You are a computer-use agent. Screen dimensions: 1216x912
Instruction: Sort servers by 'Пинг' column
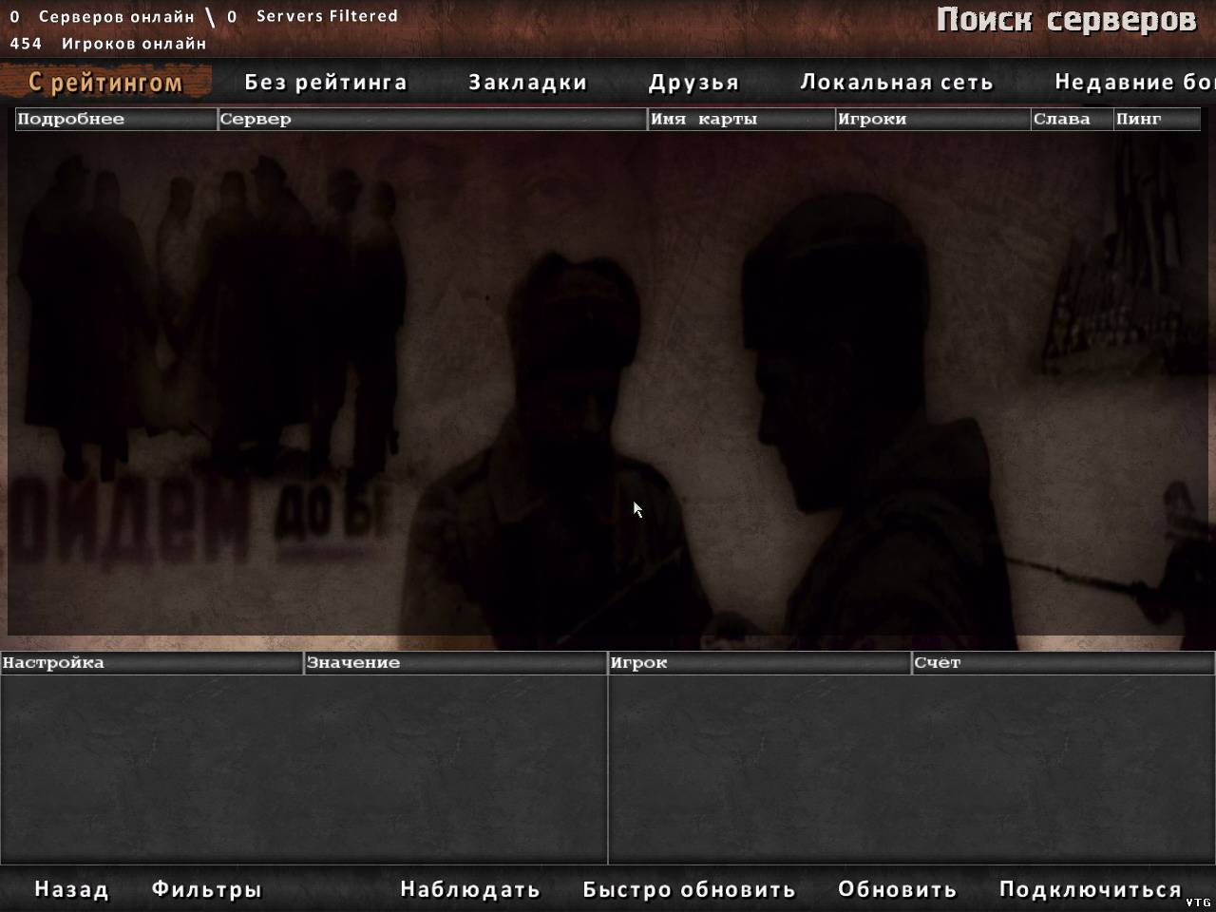click(x=1156, y=119)
